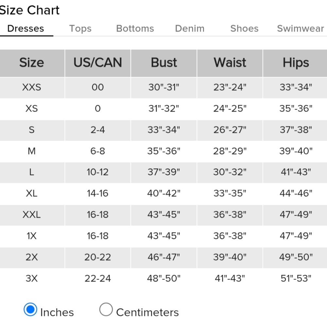
Task: Click the L waist measurement 30"-32"
Action: [x=230, y=172]
